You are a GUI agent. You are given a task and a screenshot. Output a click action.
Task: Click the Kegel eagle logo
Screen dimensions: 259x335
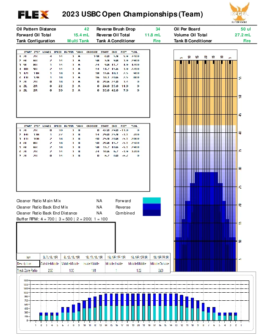pyautogui.click(x=240, y=12)
